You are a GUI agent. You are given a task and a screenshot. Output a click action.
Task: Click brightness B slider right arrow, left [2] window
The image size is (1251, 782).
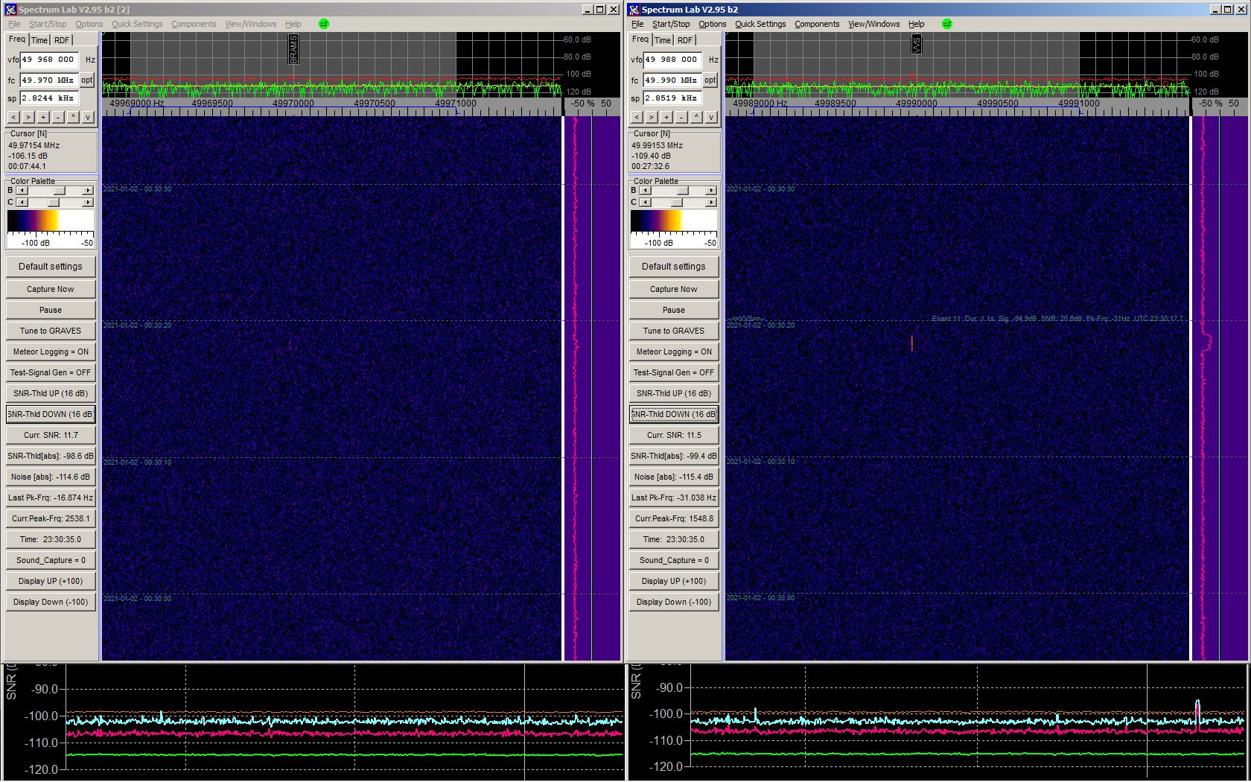point(88,191)
